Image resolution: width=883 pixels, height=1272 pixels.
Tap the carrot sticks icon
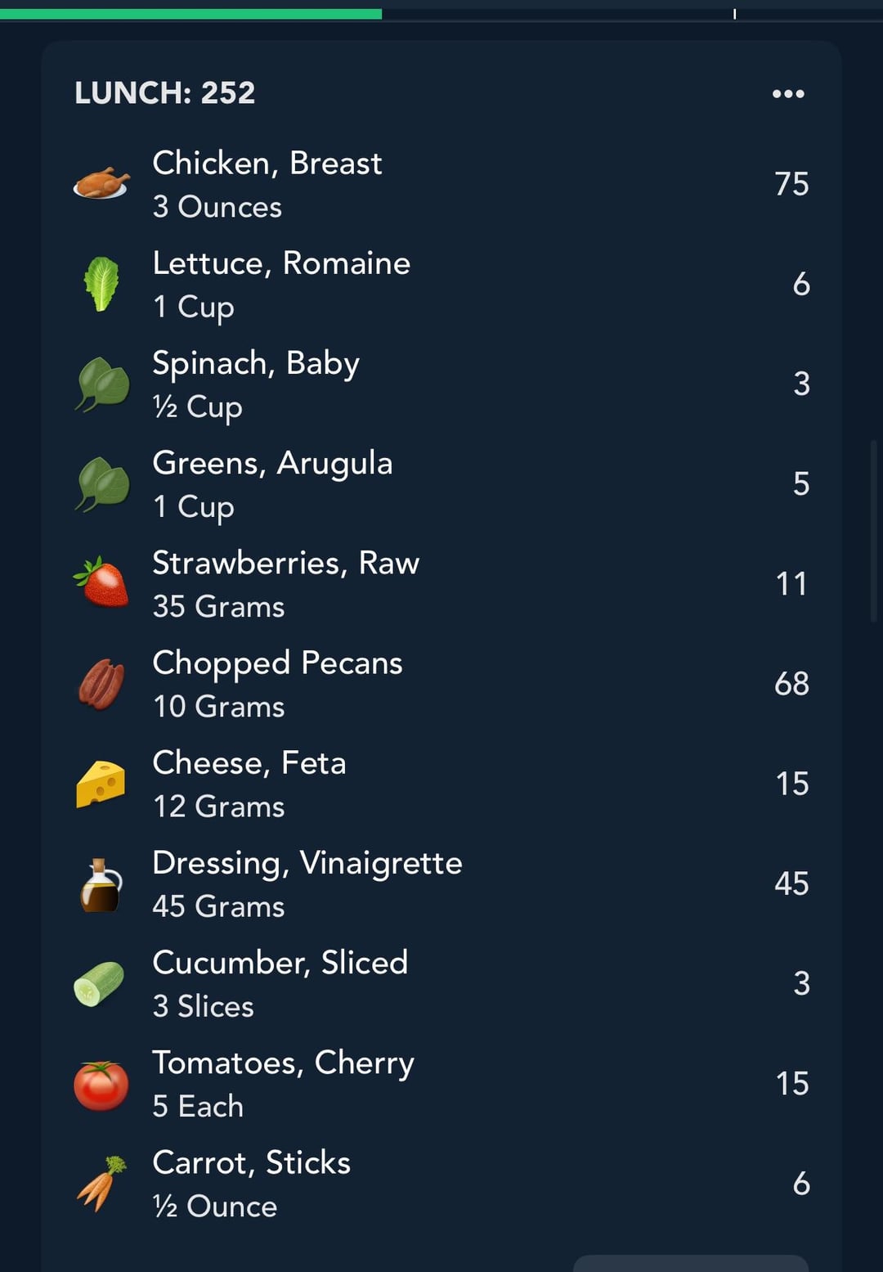click(101, 1184)
